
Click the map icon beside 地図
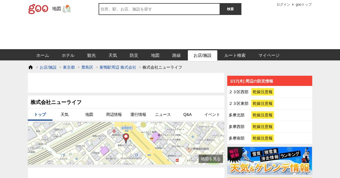click(67, 9)
